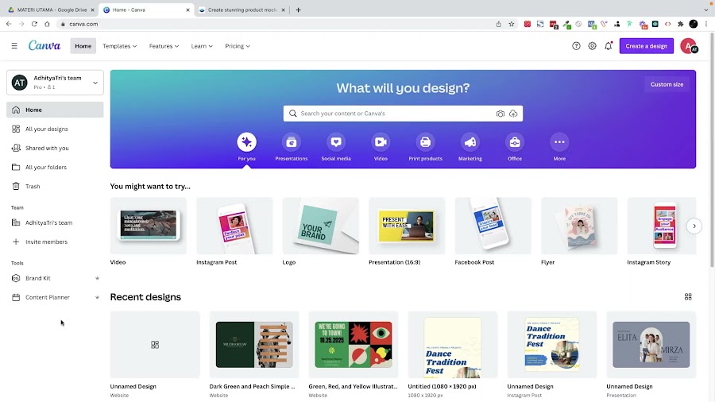Toggle grid view icon for Recent designs
715x402 pixels.
click(x=688, y=296)
